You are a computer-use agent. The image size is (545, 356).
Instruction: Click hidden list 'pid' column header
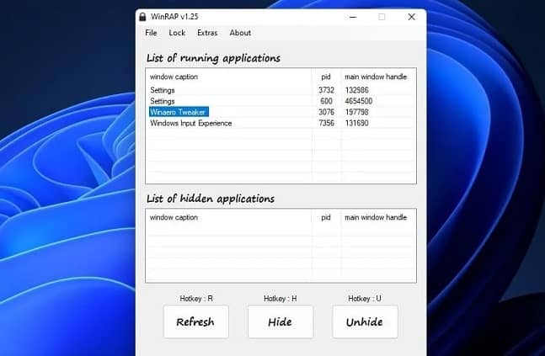[326, 217]
